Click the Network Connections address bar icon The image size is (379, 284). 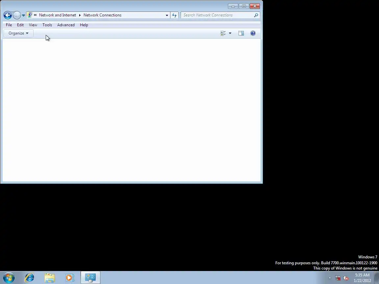coord(30,15)
